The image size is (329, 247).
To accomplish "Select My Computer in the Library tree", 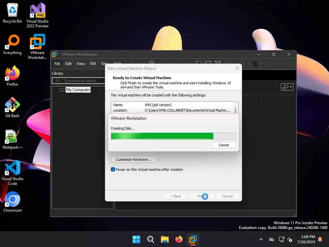I will 78,90.
